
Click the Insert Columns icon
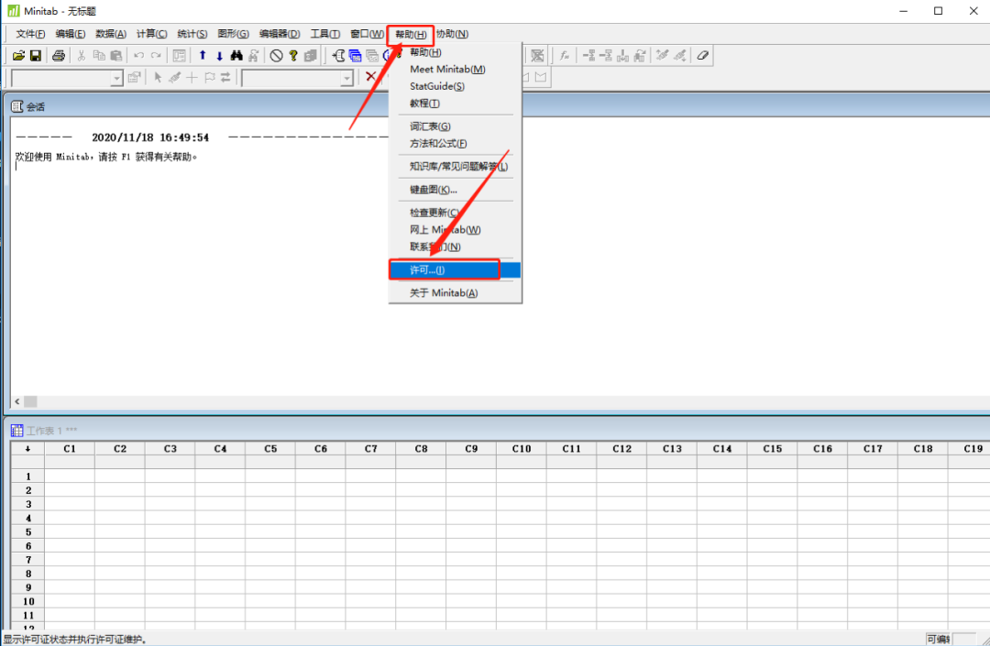[622, 56]
